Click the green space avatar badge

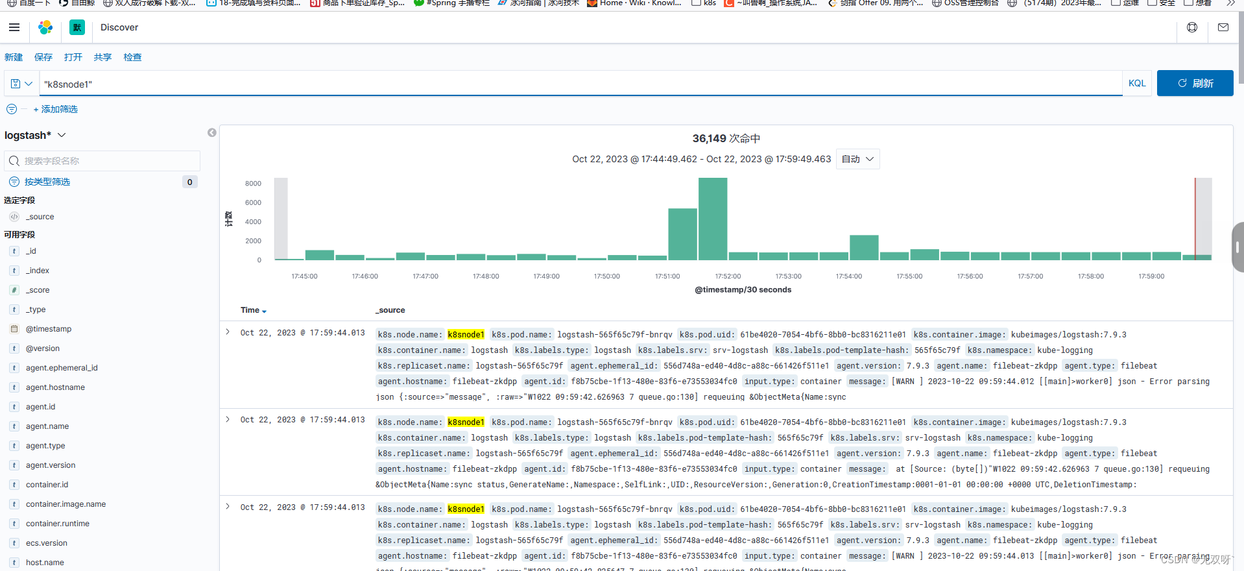pyautogui.click(x=77, y=27)
